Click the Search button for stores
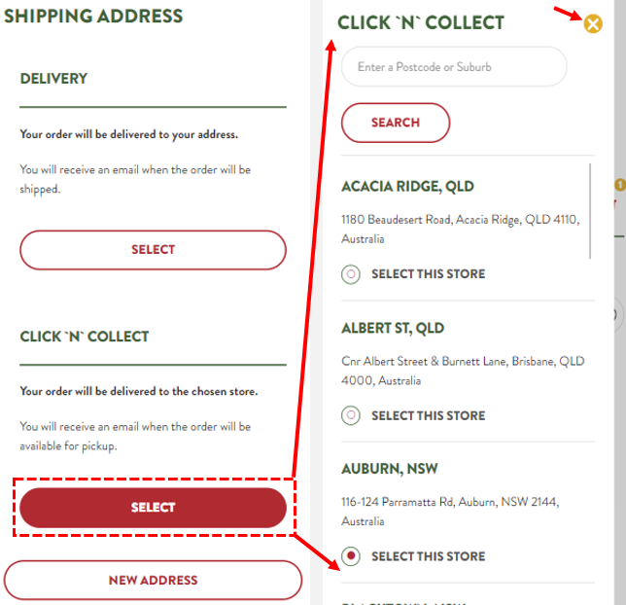This screenshot has height=605, width=626. click(396, 123)
